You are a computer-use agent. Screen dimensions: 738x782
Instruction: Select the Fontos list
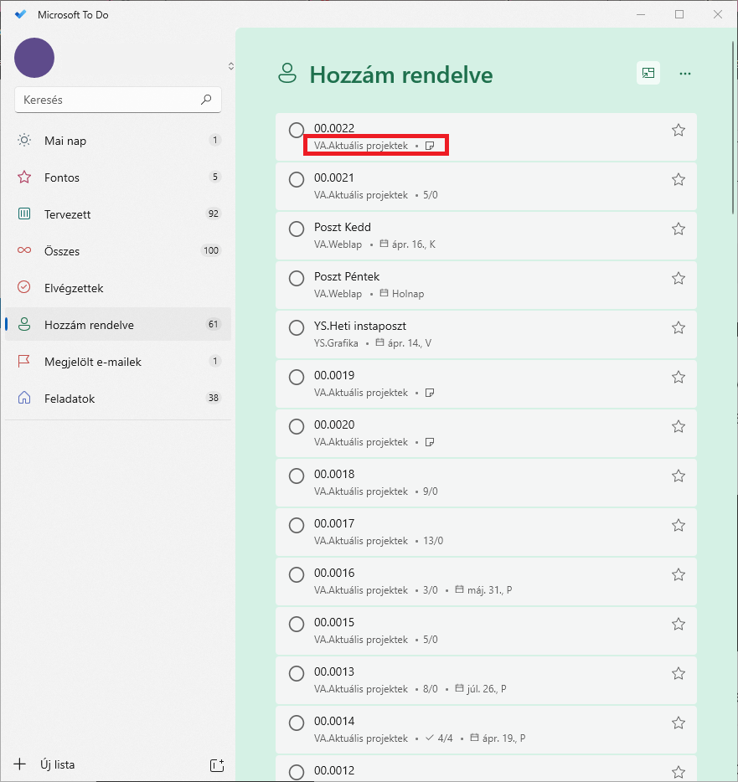(62, 177)
